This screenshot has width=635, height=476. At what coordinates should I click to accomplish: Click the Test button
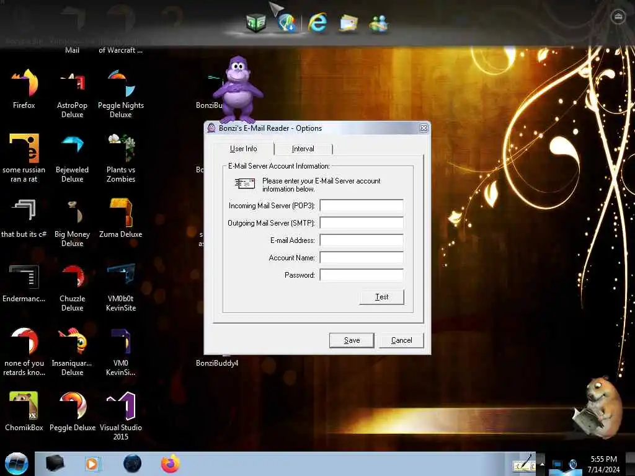381,297
